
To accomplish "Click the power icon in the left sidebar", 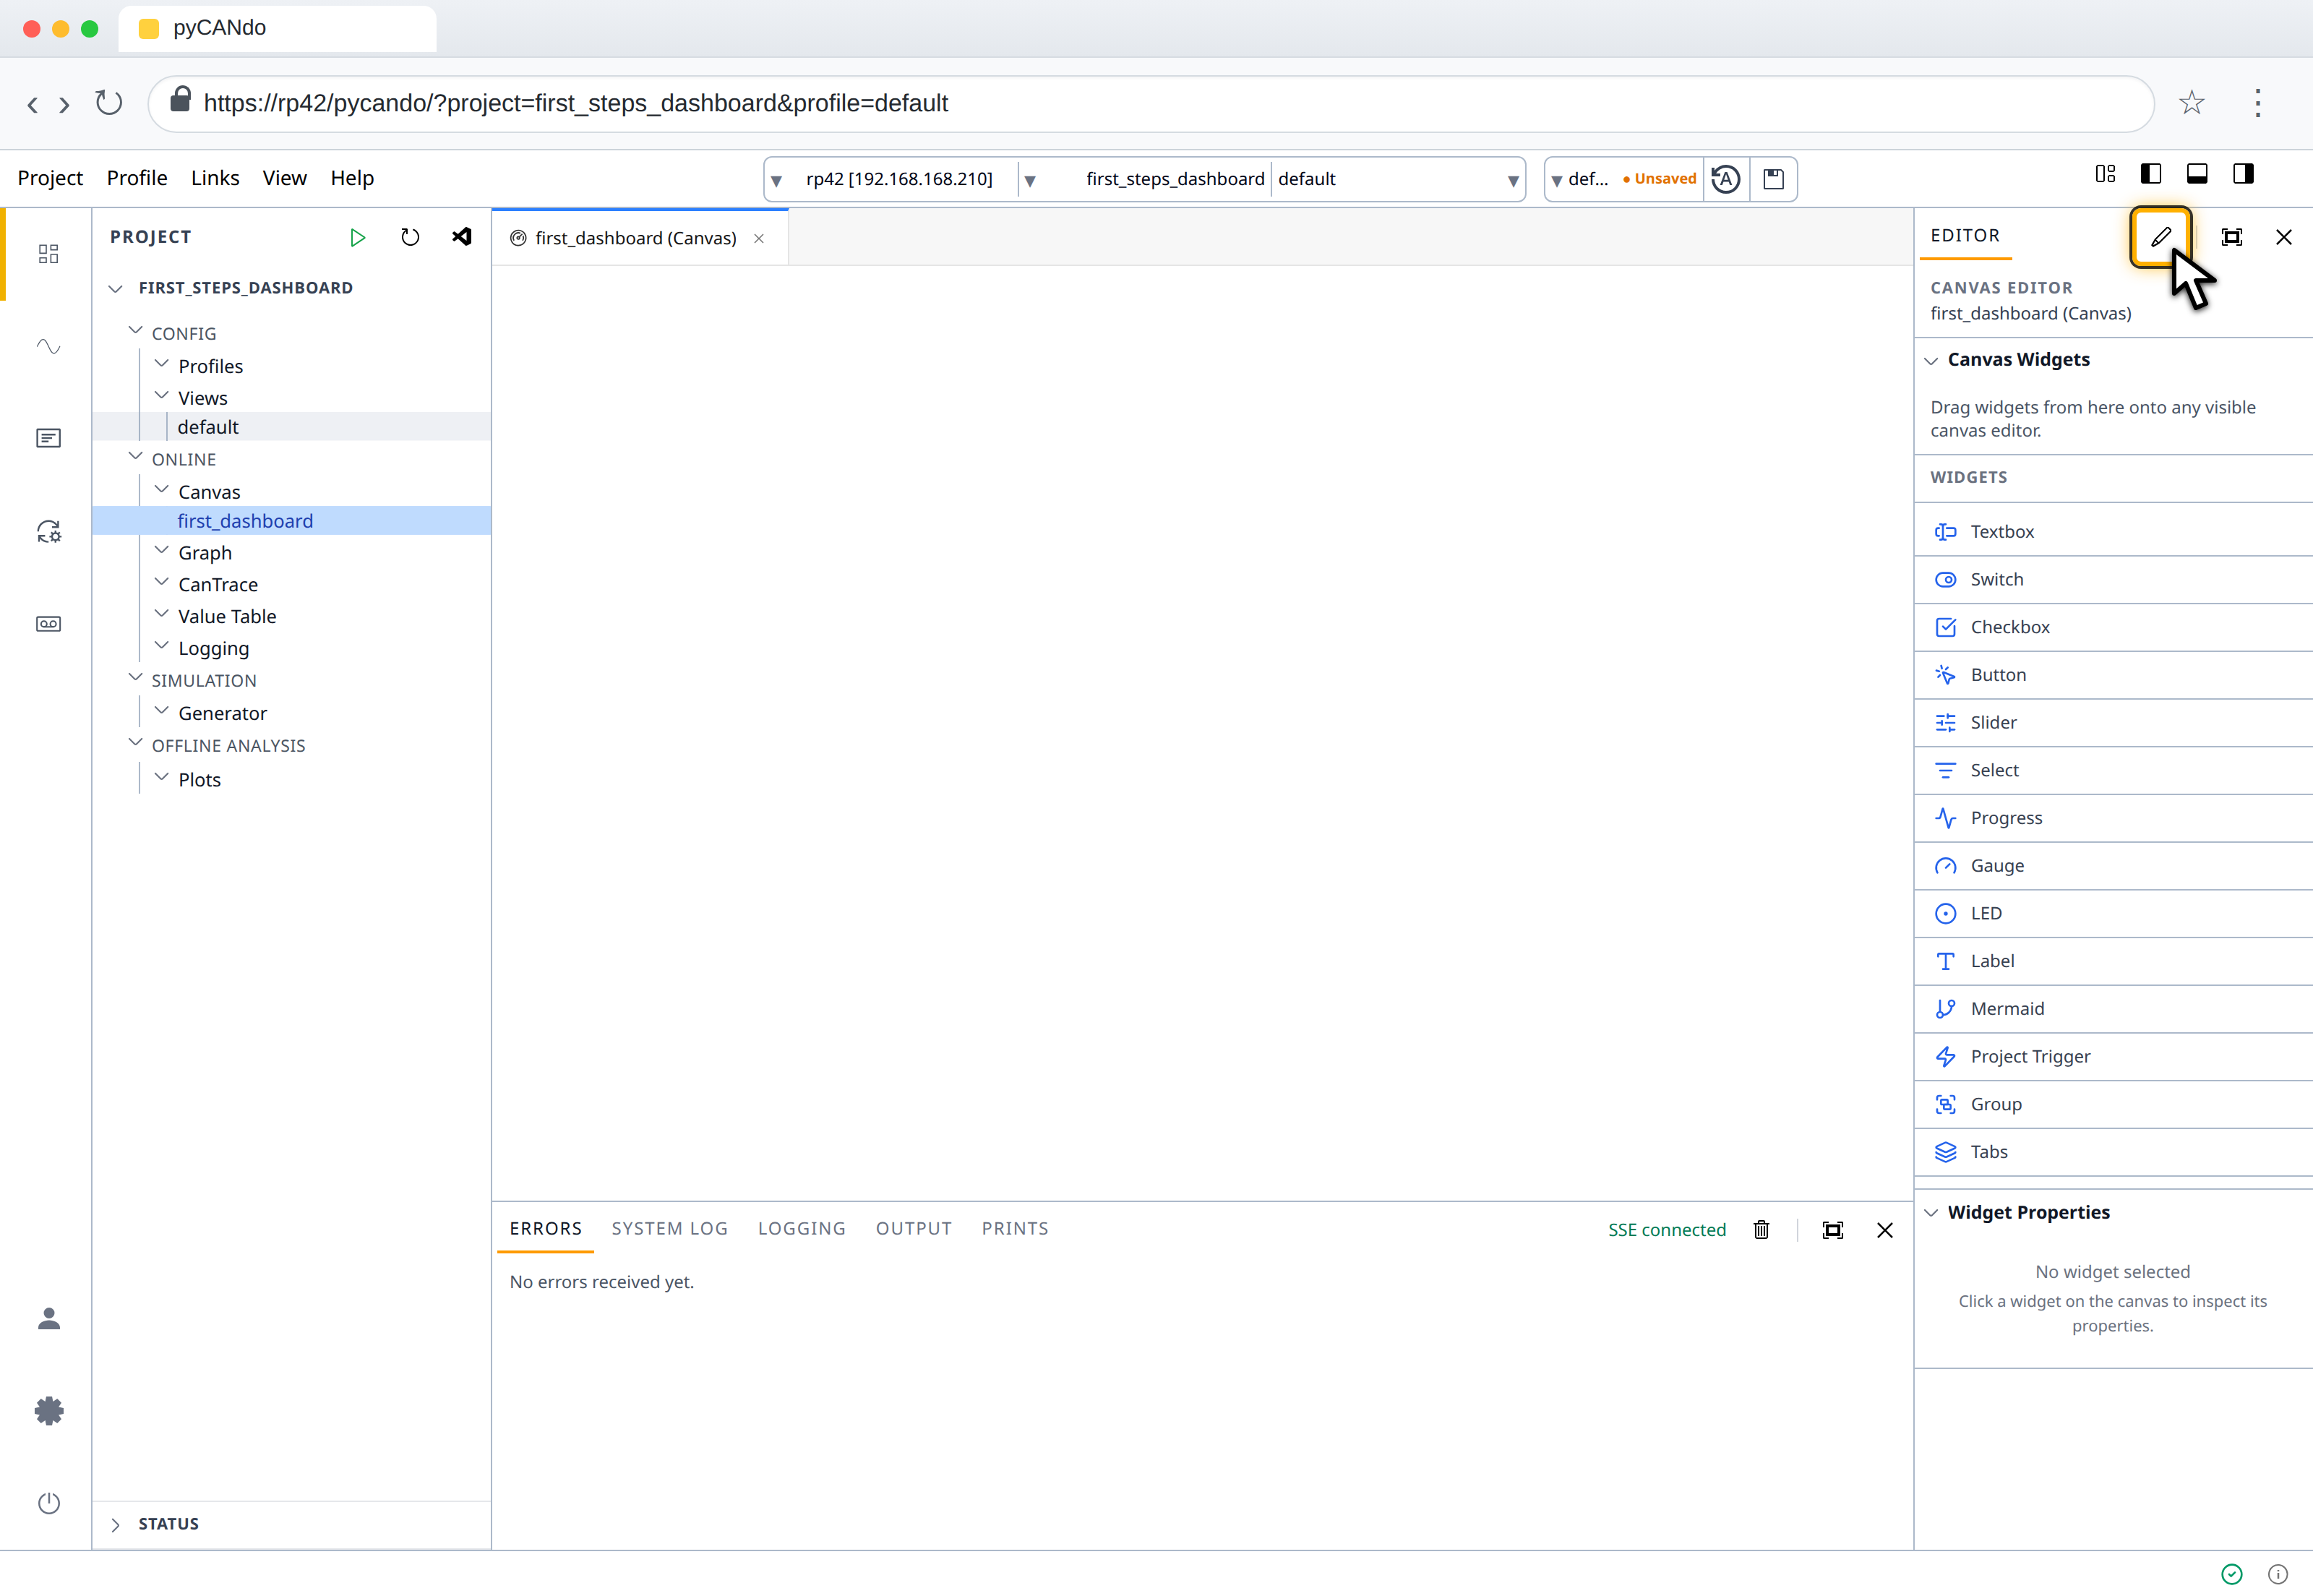I will click(x=48, y=1503).
